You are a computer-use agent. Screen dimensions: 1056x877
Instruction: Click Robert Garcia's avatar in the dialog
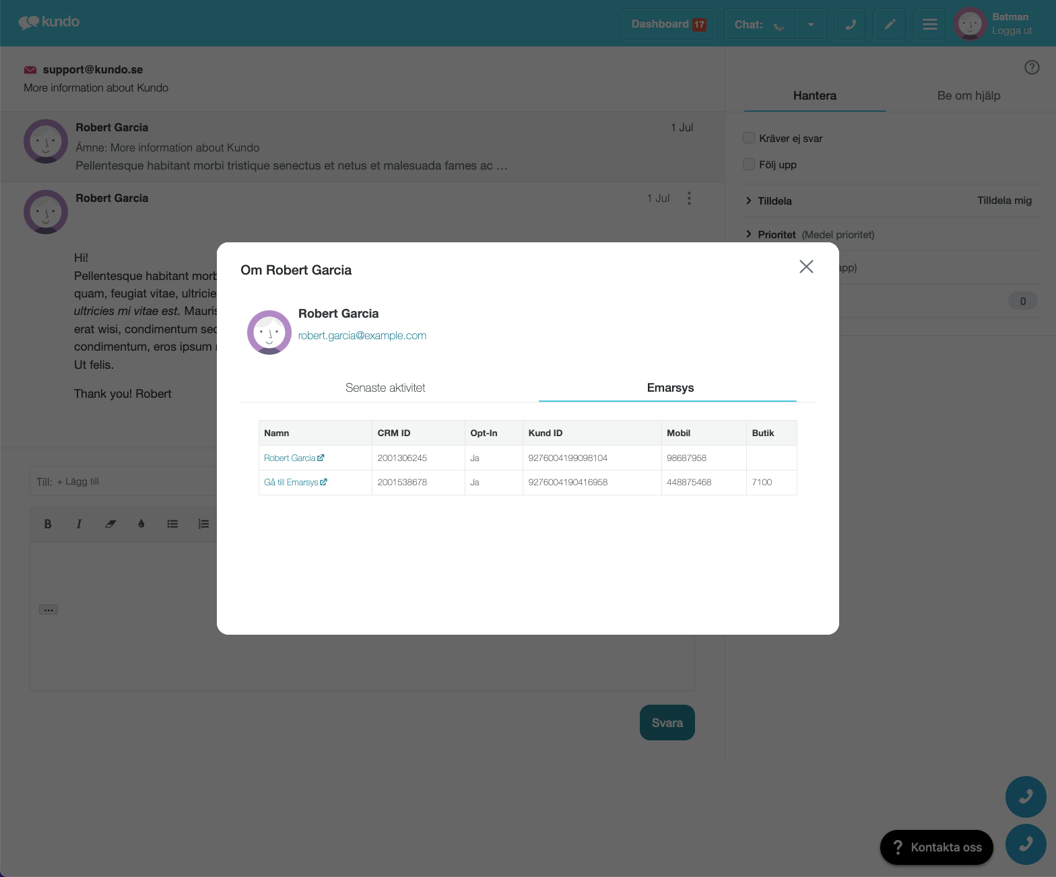pyautogui.click(x=269, y=332)
